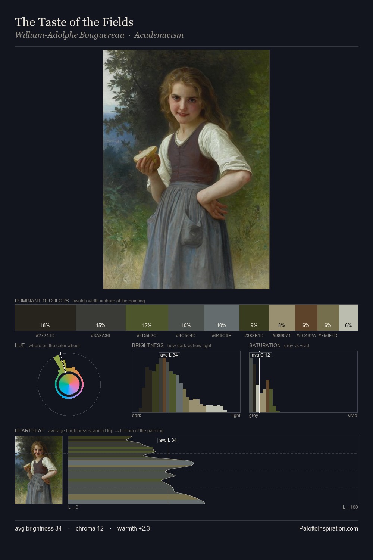The image size is (373, 560).
Task: Pick the 10% swatch above #4C504D
Action: pyautogui.click(x=186, y=318)
